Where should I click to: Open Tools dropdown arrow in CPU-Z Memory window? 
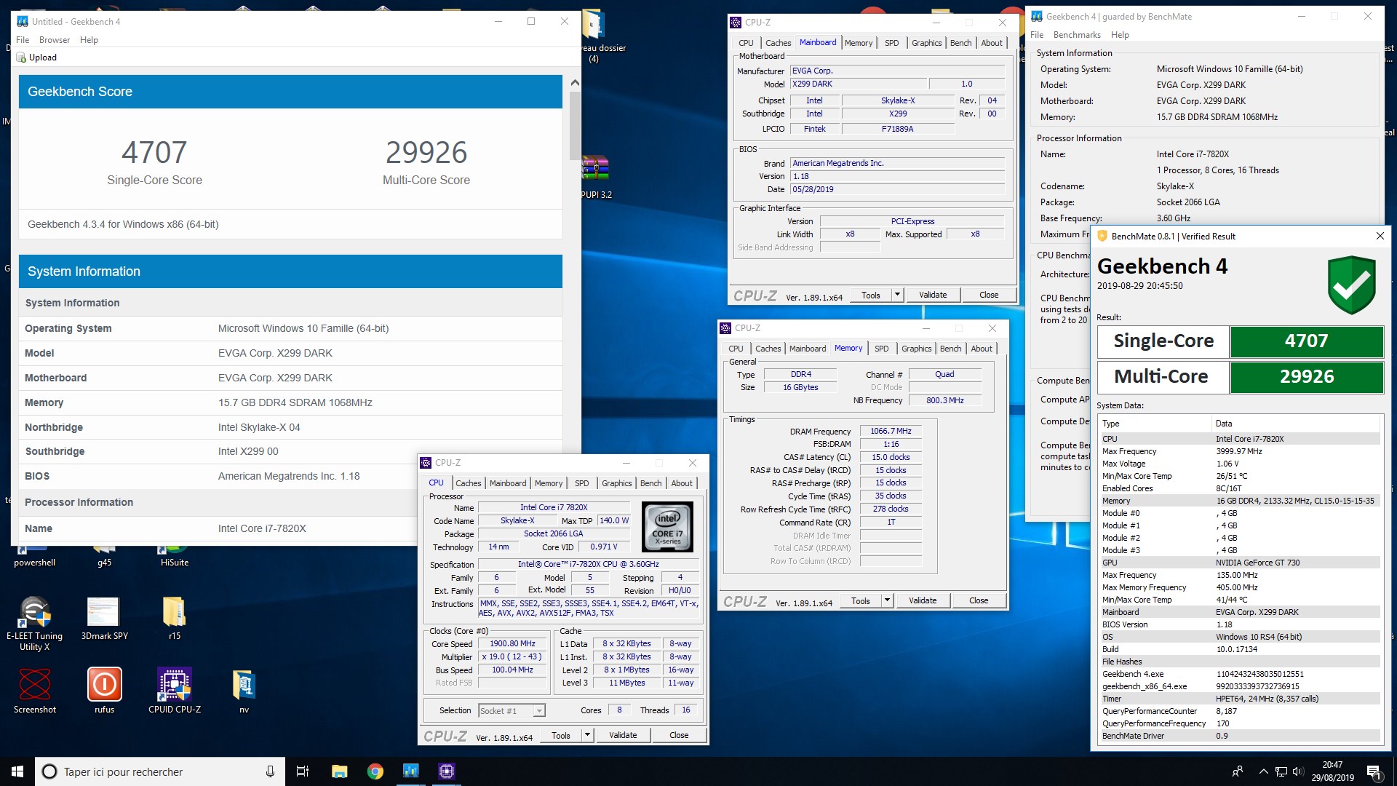(x=887, y=600)
